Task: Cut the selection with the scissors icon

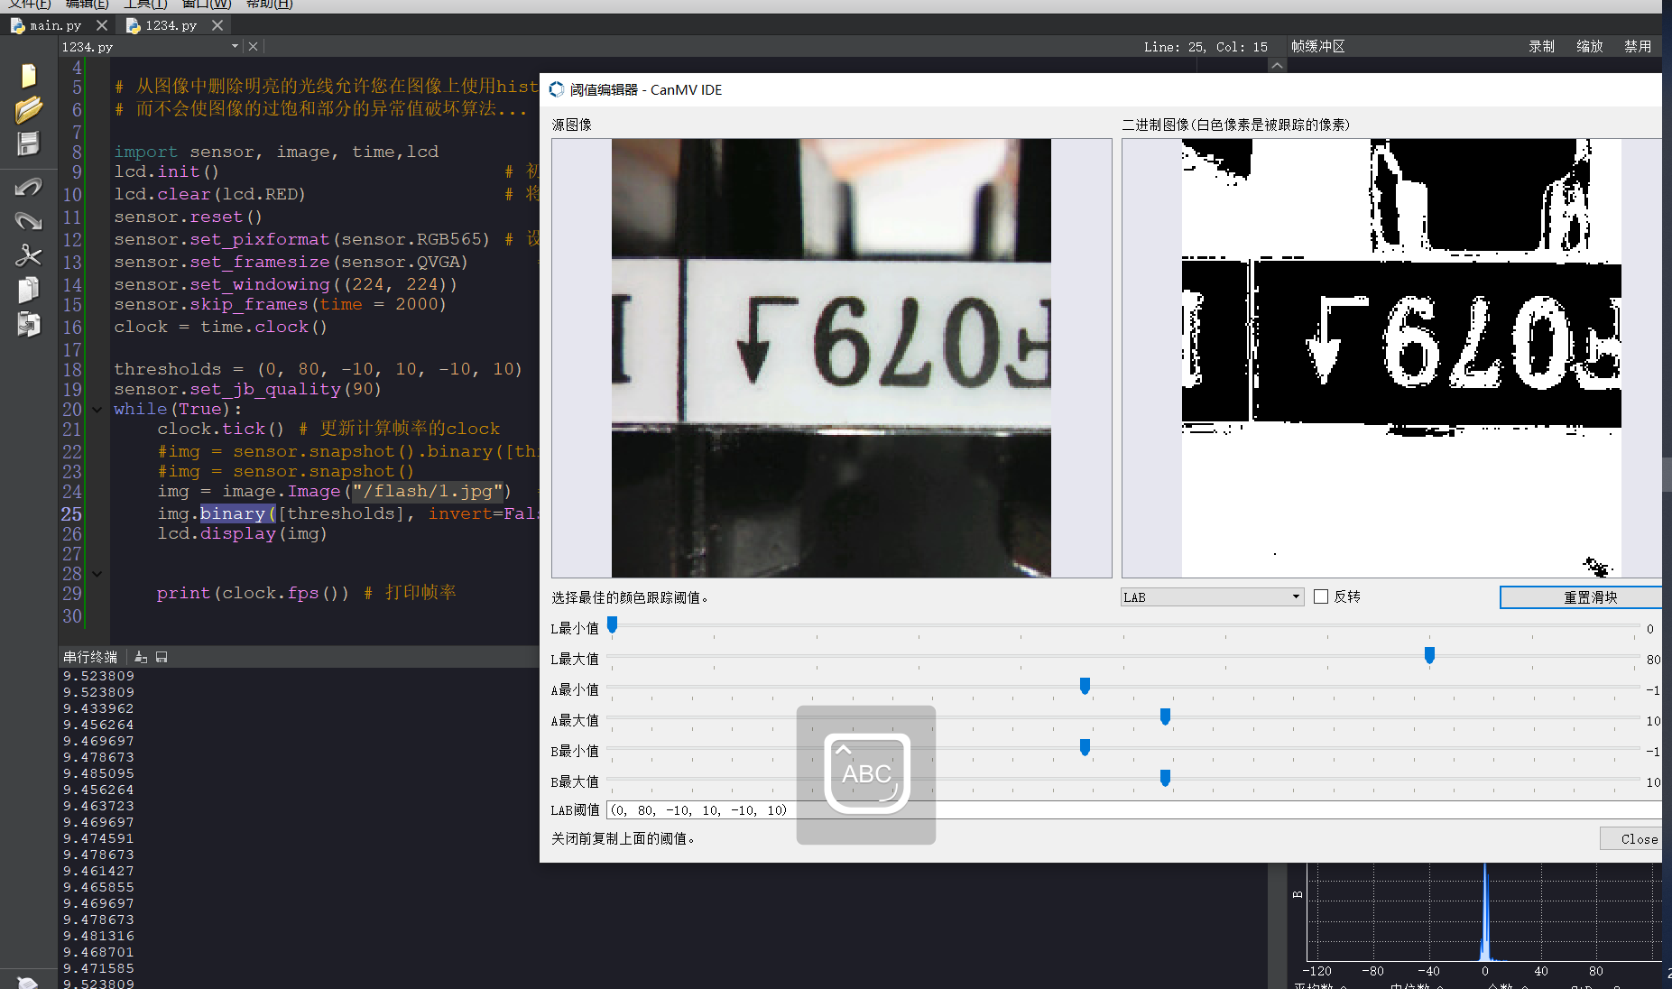Action: [28, 255]
